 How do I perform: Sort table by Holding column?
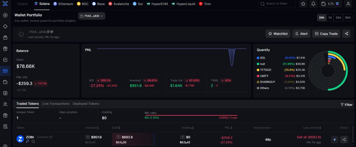point(188,128)
